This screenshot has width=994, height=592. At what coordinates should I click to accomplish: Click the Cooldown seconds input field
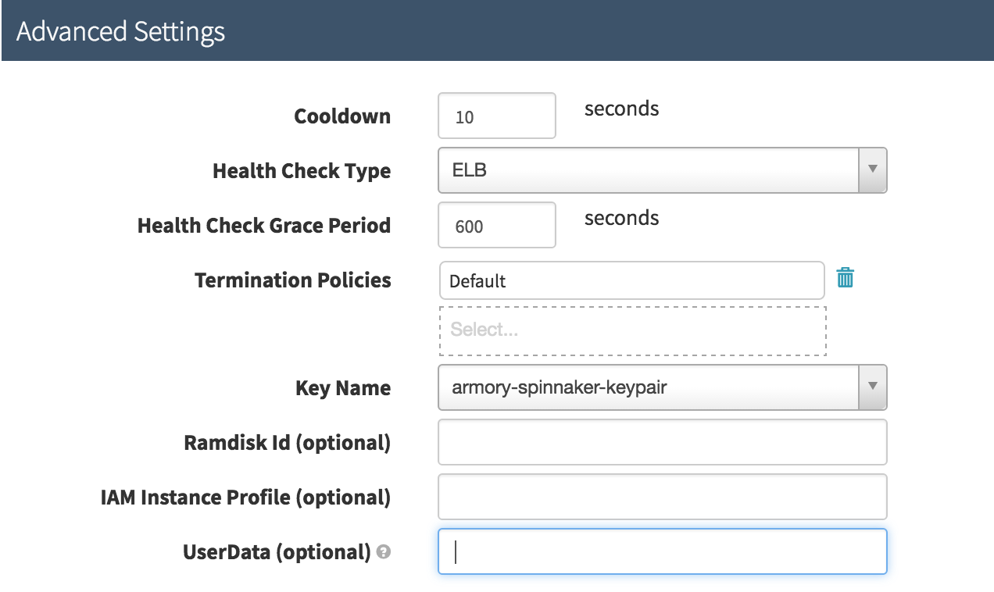tap(497, 116)
